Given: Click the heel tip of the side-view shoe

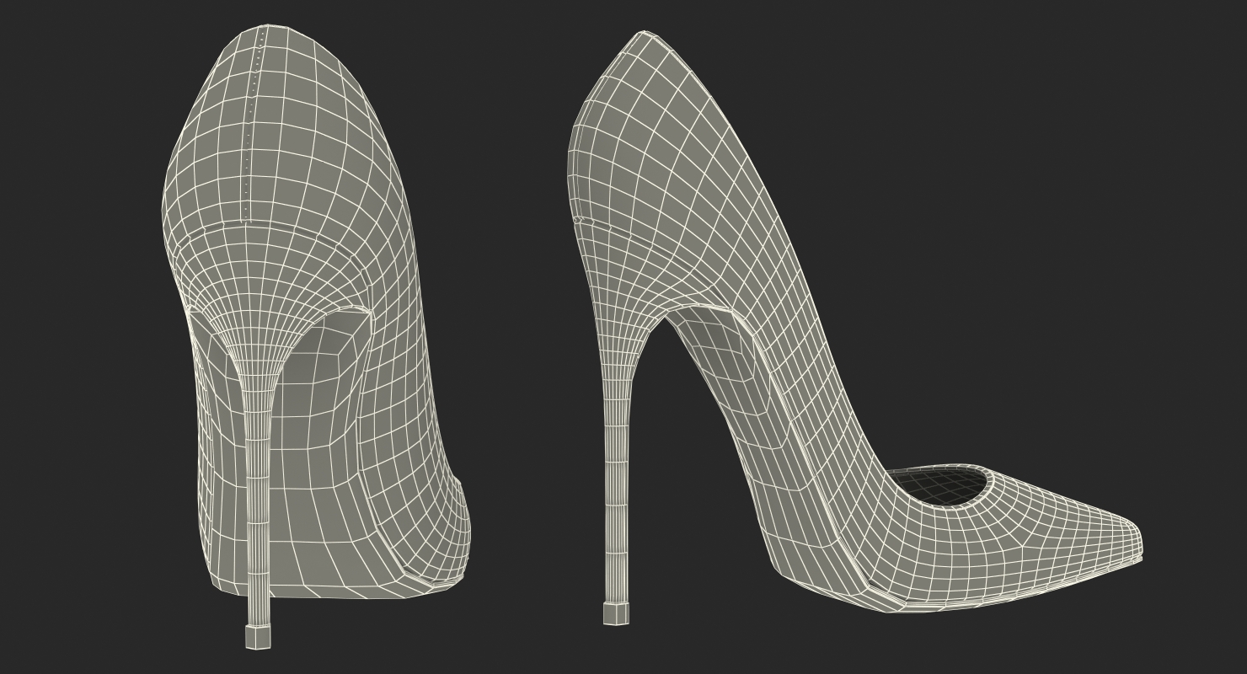Looking at the screenshot, I should [616, 613].
